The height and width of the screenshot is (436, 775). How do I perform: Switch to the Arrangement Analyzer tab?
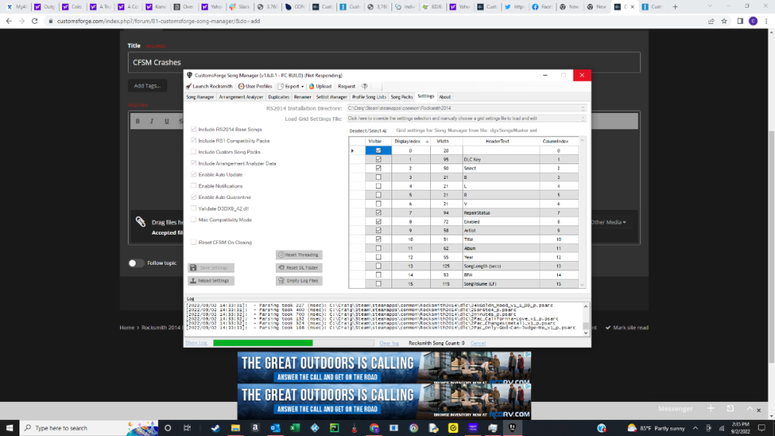[241, 97]
